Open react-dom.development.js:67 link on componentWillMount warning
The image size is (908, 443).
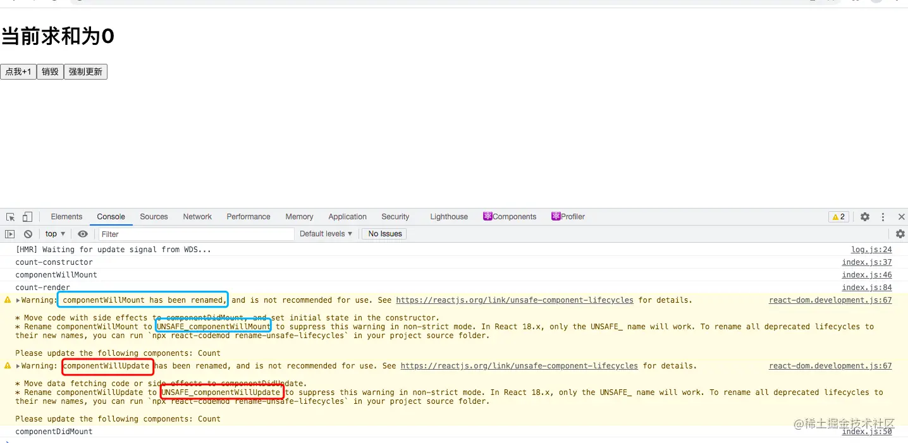[830, 300]
